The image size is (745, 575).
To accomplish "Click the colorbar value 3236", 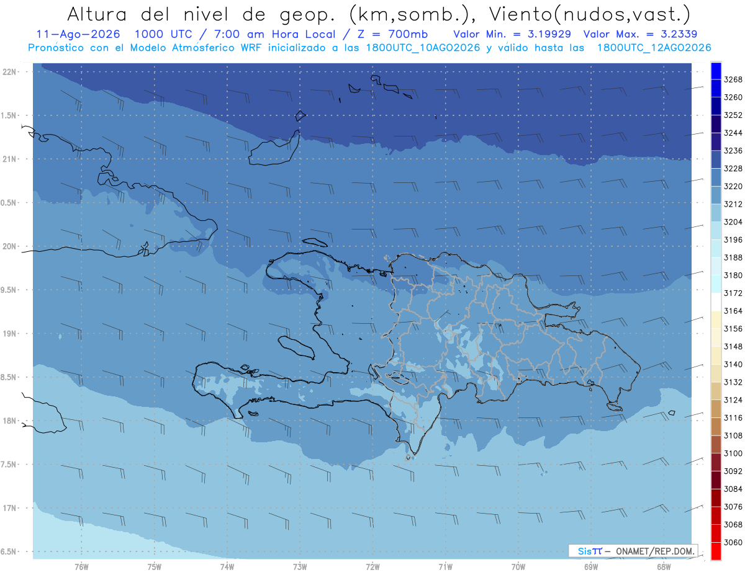I will click(733, 151).
